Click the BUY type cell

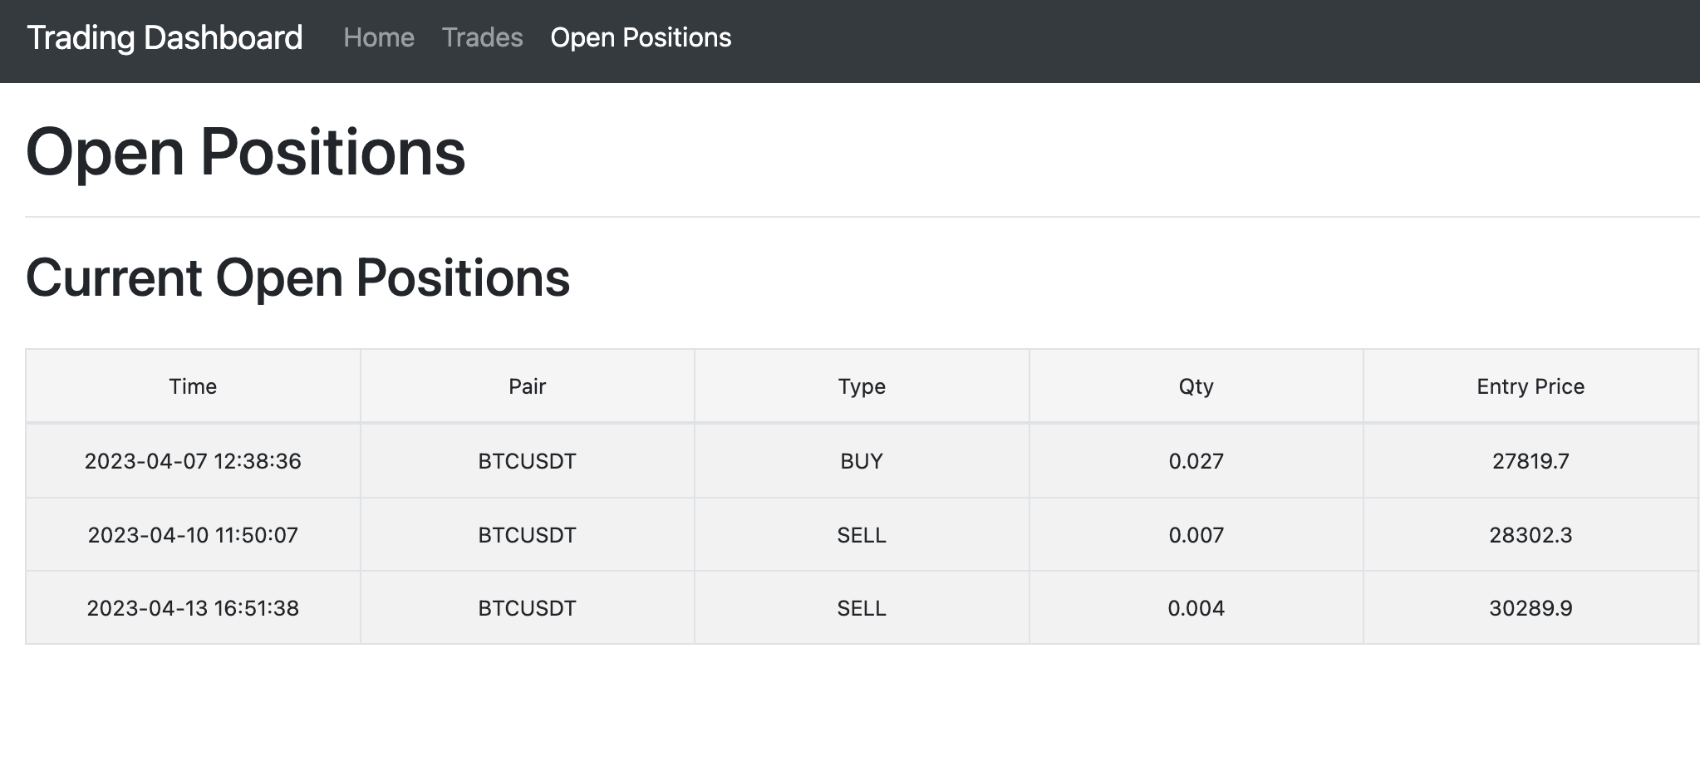(x=862, y=461)
